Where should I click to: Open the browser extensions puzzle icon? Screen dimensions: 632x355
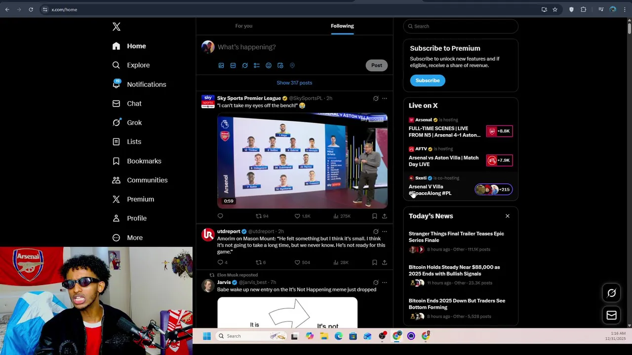click(x=583, y=9)
